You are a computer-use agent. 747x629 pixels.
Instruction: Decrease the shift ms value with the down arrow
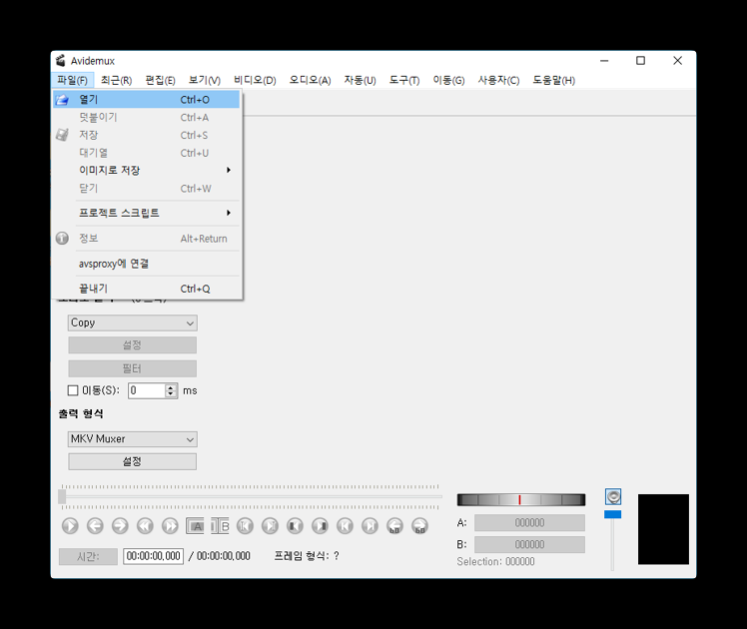click(x=171, y=393)
